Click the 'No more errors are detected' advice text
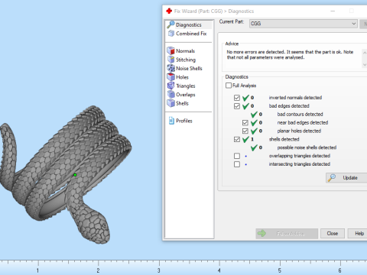This screenshot has width=367, height=275. point(290,54)
